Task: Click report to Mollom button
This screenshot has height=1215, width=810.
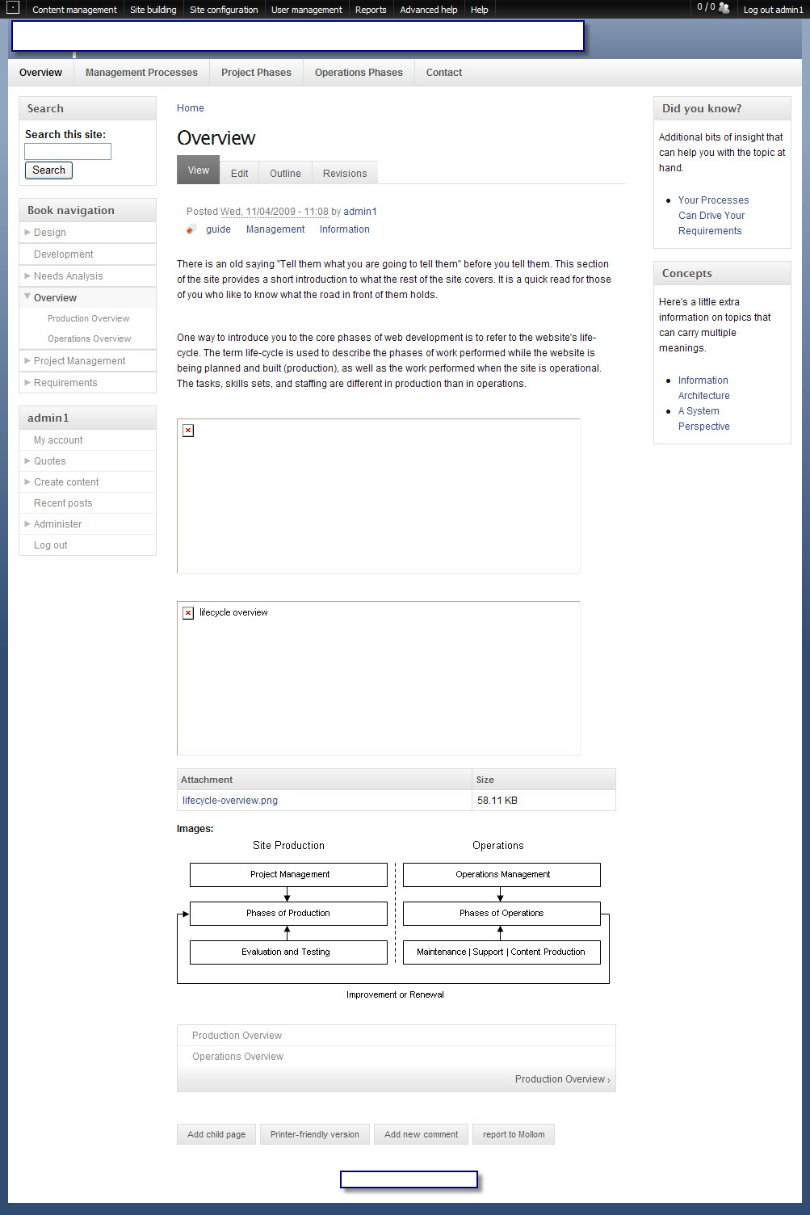Action: (x=514, y=1134)
